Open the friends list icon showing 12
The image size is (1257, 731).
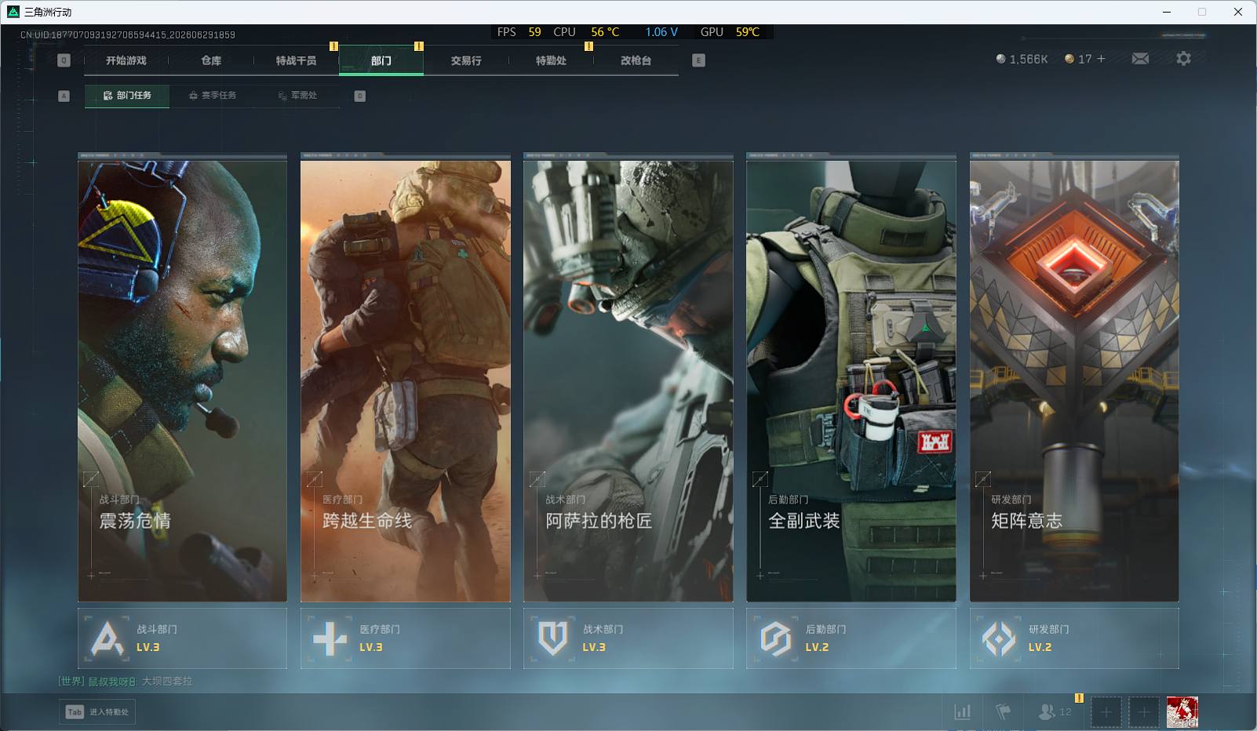(x=1055, y=712)
